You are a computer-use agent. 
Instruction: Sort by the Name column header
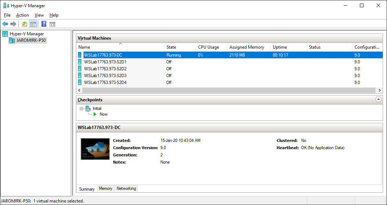[x=120, y=47]
